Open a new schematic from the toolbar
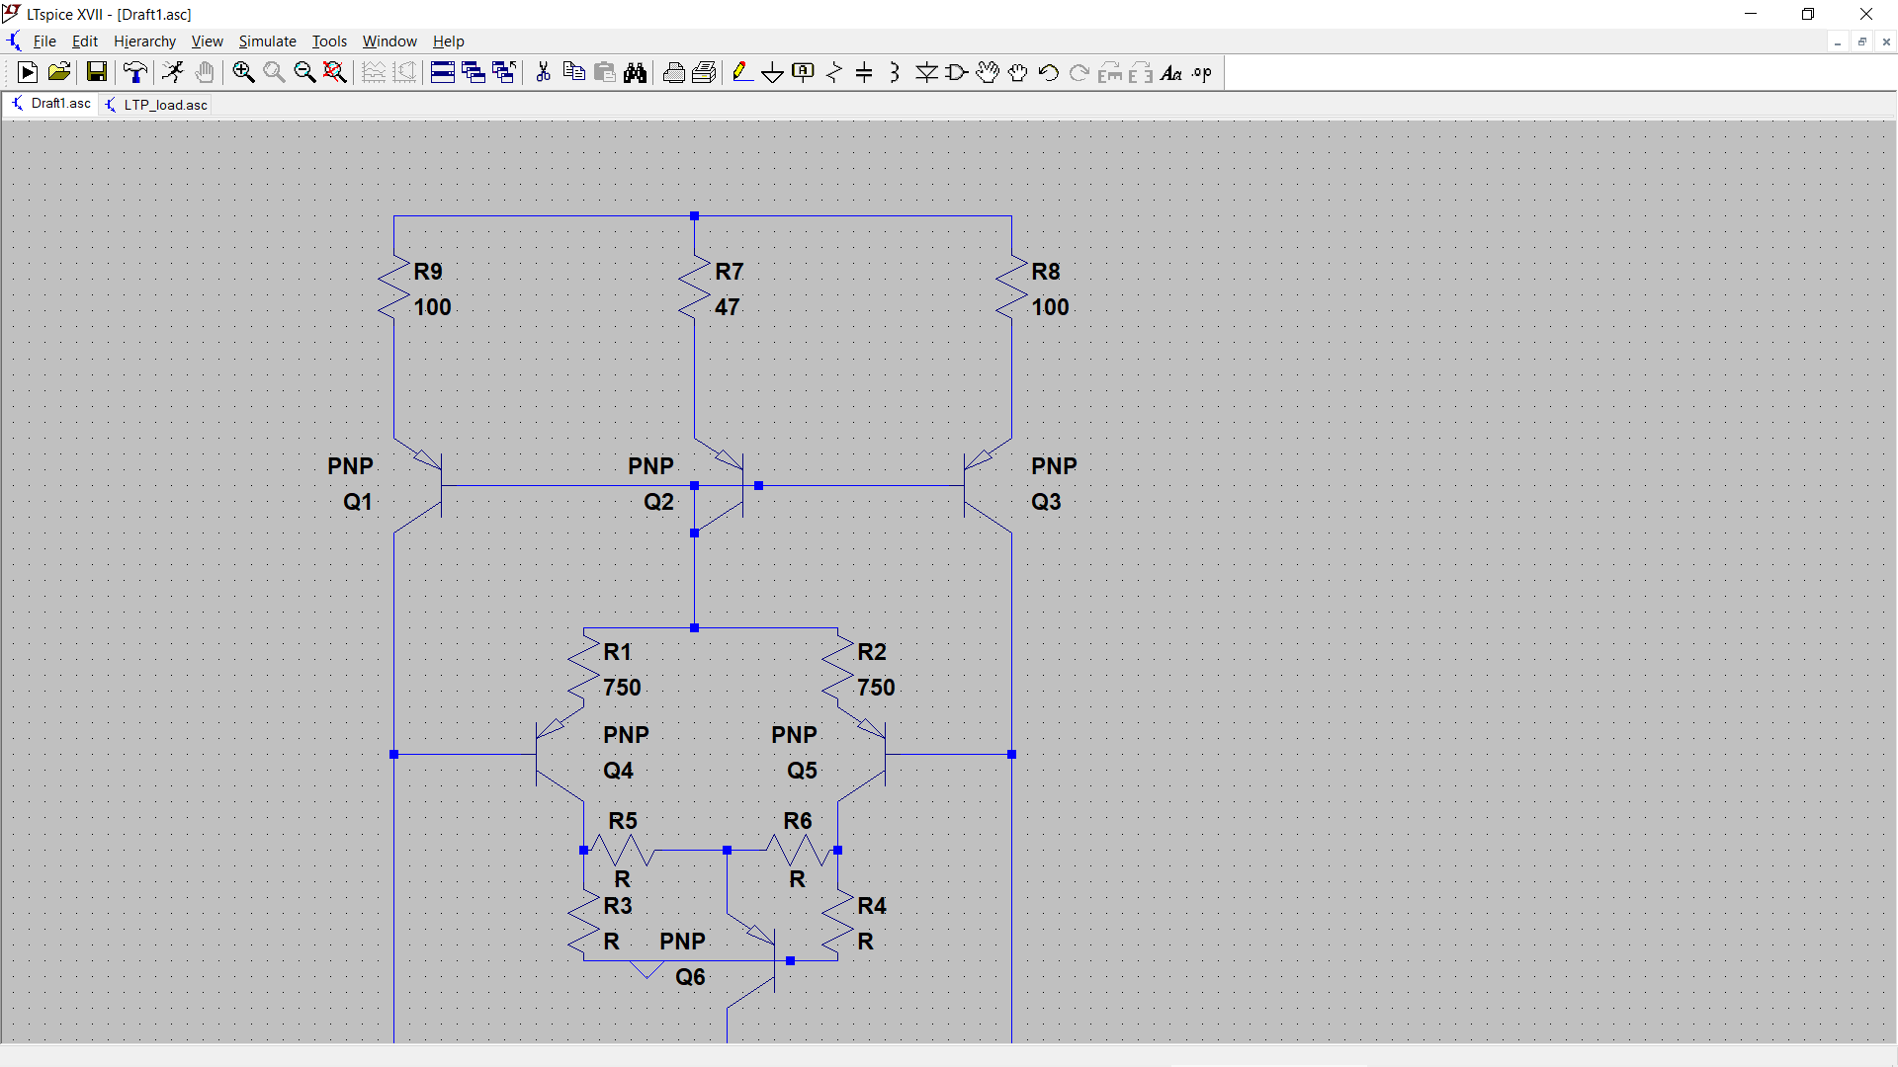This screenshot has height=1067, width=1898. pyautogui.click(x=28, y=72)
